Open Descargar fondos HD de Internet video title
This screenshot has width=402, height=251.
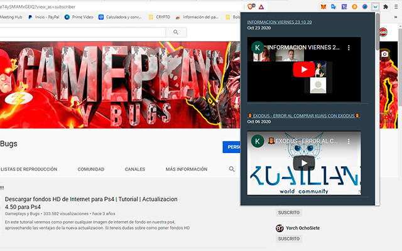pyautogui.click(x=91, y=203)
